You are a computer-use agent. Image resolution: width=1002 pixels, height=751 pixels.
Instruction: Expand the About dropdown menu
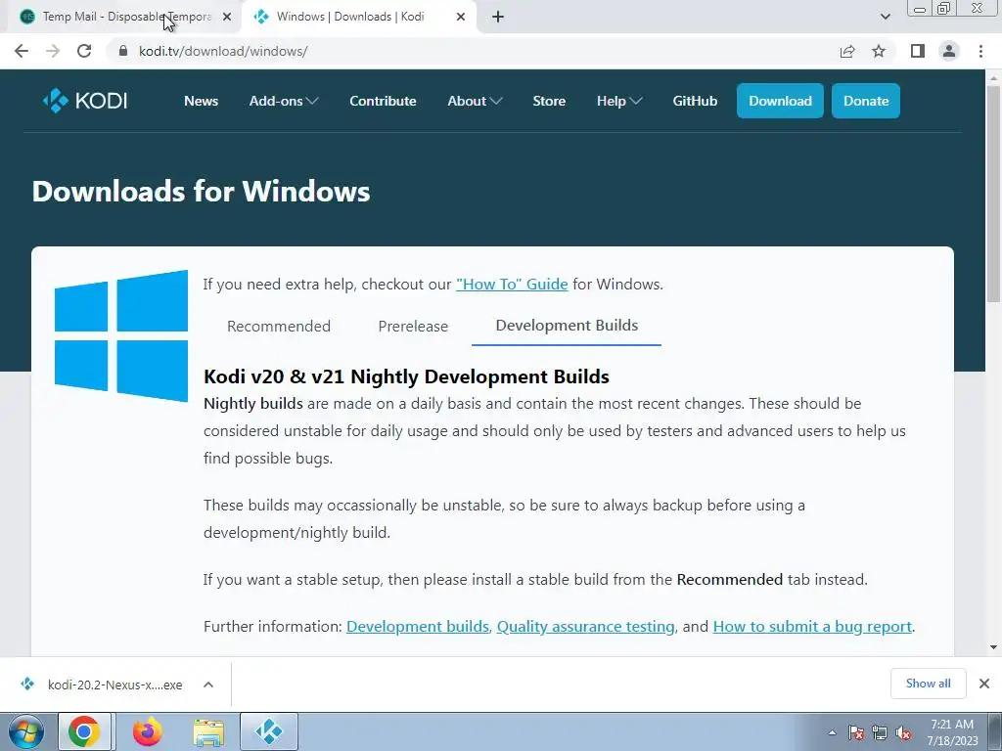[475, 101]
